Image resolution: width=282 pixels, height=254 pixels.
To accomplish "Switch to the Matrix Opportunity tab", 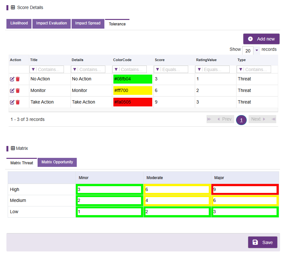I will click(57, 162).
